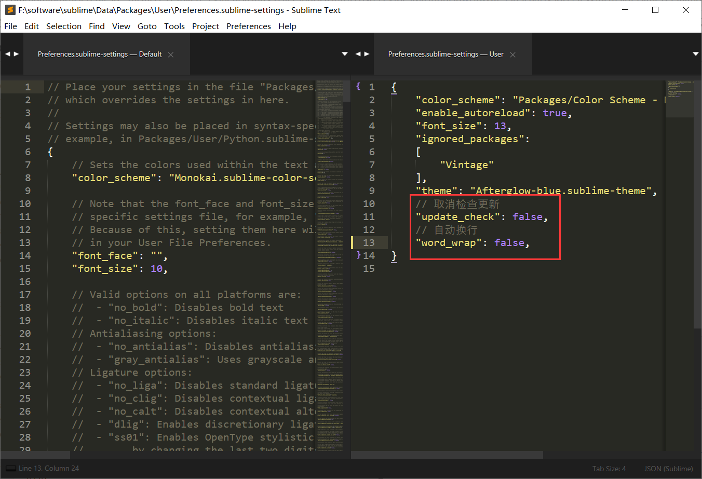702x479 pixels.
Task: Maximize the Sublime Text window
Action: tap(655, 10)
